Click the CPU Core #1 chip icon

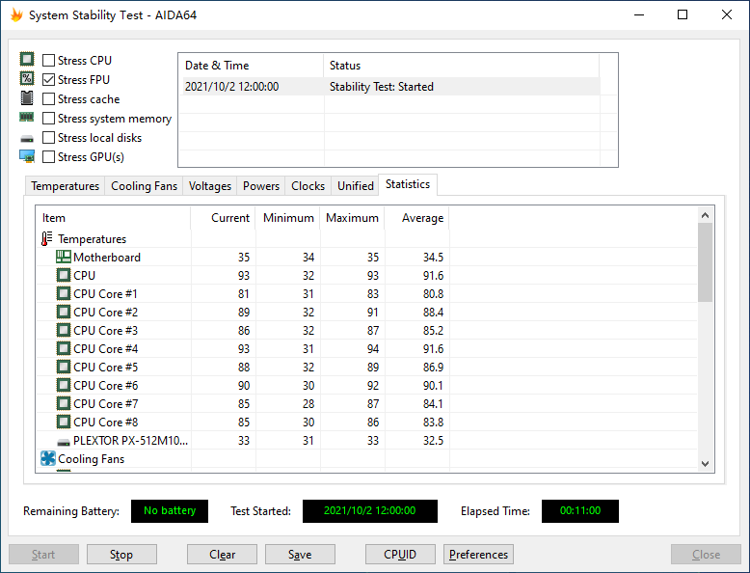pos(63,293)
